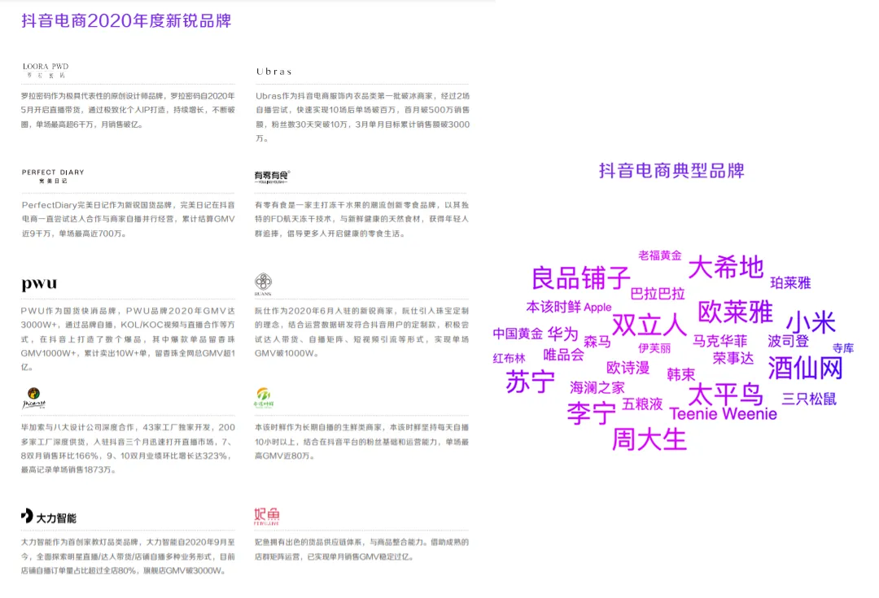Select the 大力智能 logo
The height and width of the screenshot is (598, 879).
click(x=49, y=517)
